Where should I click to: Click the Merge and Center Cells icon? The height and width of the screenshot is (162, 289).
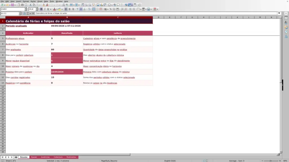click(x=94, y=9)
